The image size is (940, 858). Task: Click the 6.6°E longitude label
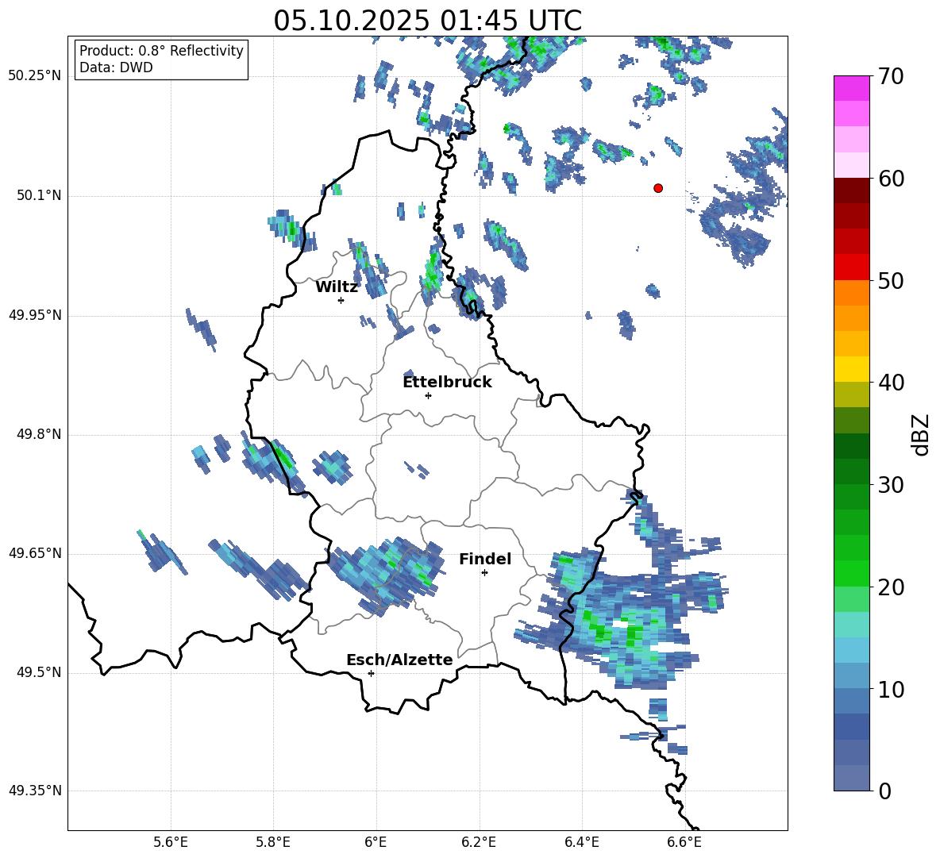(x=684, y=842)
